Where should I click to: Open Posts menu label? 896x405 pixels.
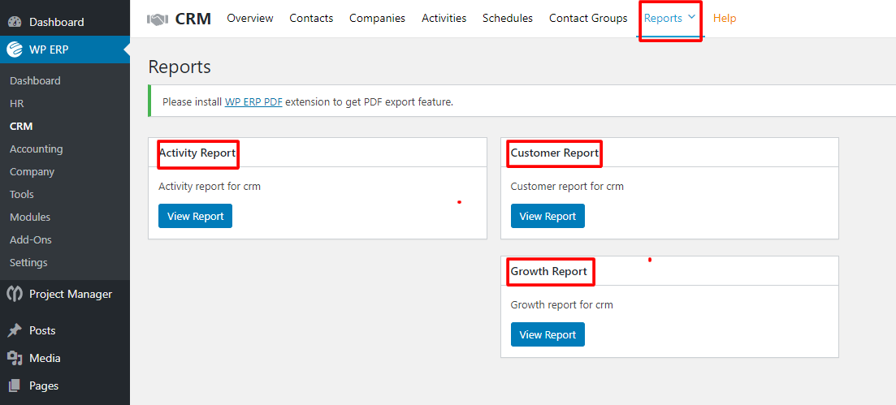tap(42, 331)
